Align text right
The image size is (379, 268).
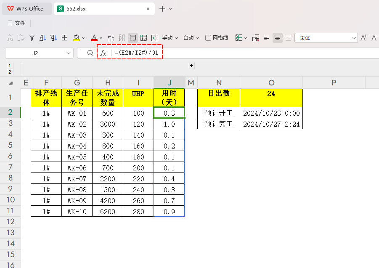289,38
